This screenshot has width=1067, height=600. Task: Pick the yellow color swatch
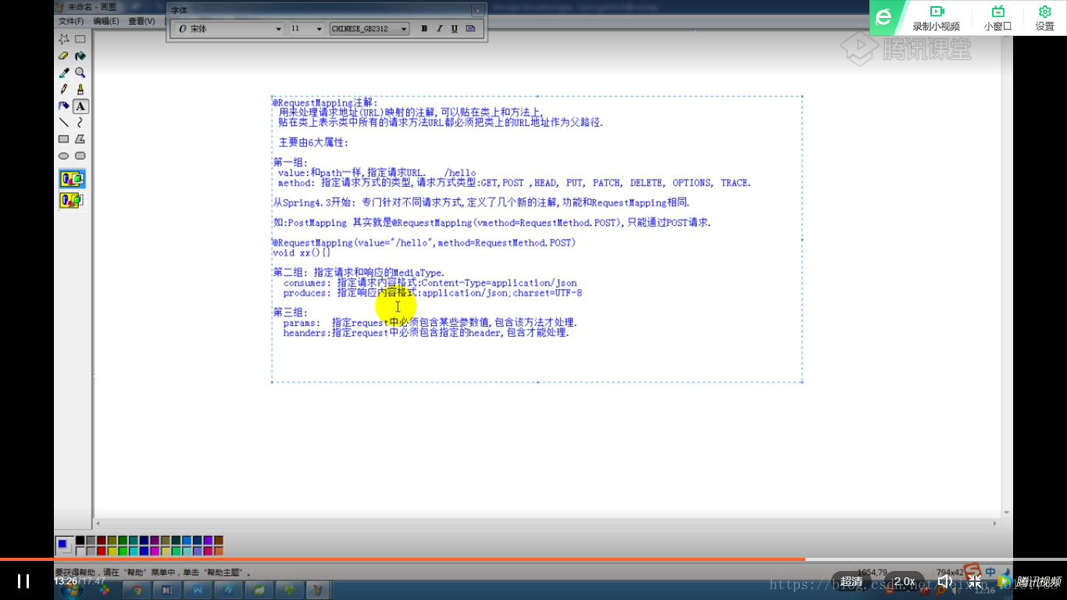pyautogui.click(x=112, y=551)
